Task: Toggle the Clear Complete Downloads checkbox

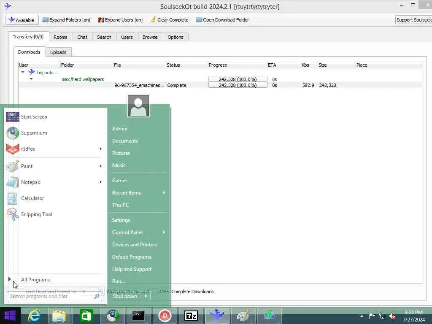Action: [155, 291]
